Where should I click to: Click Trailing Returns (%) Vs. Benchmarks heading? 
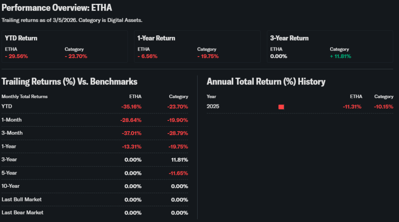(69, 81)
